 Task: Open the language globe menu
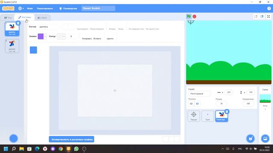21,8
